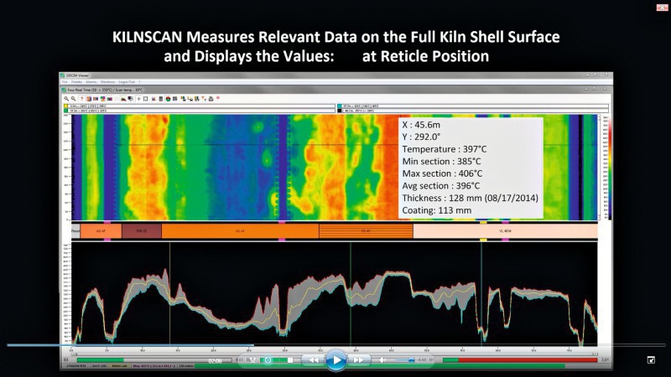The height and width of the screenshot is (377, 671).
Task: Toggle fullscreen with bottom-right corner icon
Action: 651,359
